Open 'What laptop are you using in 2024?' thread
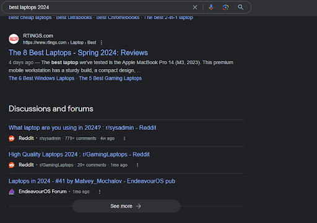The image size is (317, 223). tap(82, 128)
